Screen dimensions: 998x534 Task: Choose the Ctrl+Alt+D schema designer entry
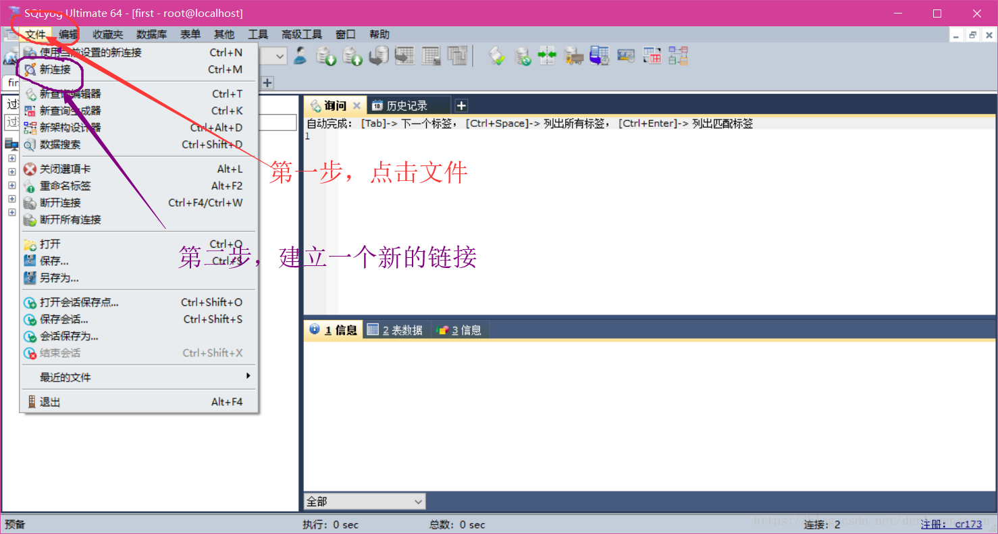[139, 128]
